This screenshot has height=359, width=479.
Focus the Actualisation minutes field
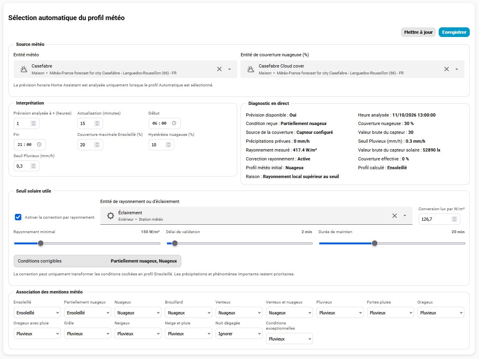[x=90, y=123]
